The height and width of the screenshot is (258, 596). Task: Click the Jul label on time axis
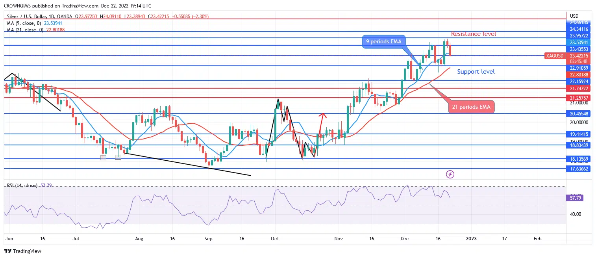(76, 239)
